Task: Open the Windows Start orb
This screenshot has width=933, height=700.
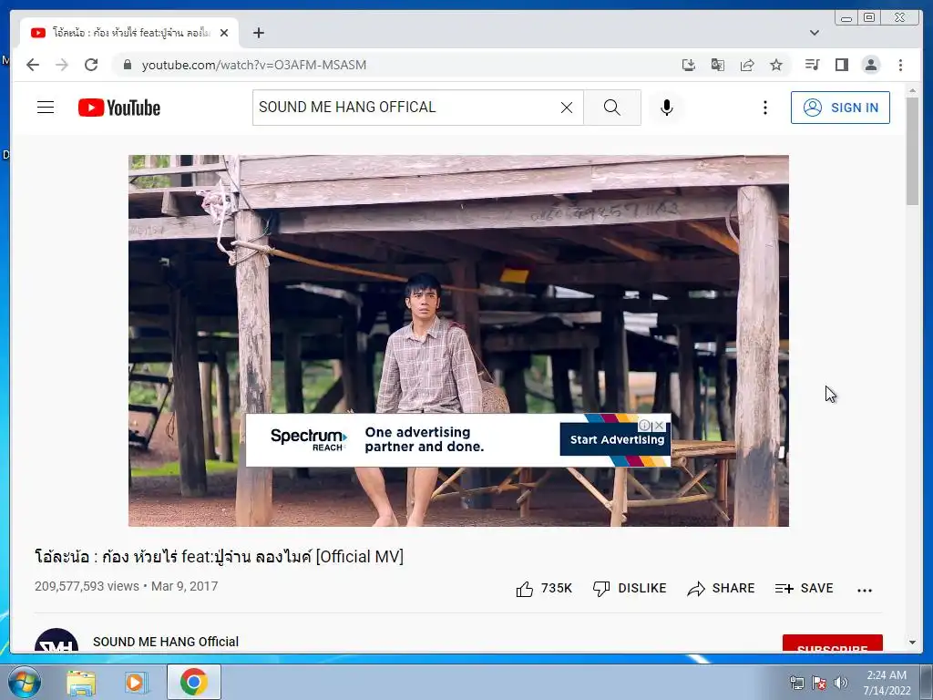Action: (x=25, y=682)
